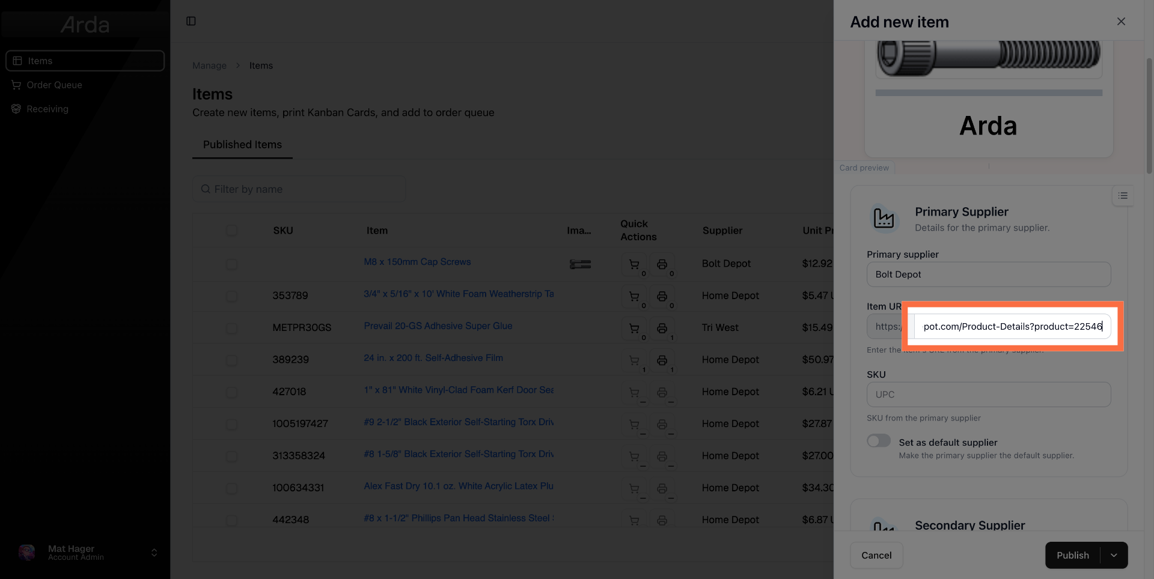The height and width of the screenshot is (579, 1154).
Task: Check the METPR30GS row checkbox
Action: tap(231, 329)
